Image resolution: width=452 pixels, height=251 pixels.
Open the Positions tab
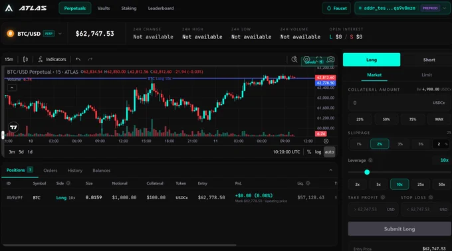point(19,170)
